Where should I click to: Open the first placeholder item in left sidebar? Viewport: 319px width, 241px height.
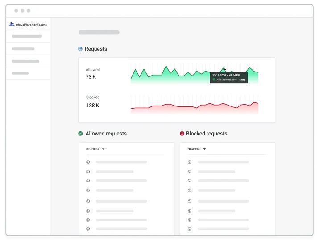point(28,36)
